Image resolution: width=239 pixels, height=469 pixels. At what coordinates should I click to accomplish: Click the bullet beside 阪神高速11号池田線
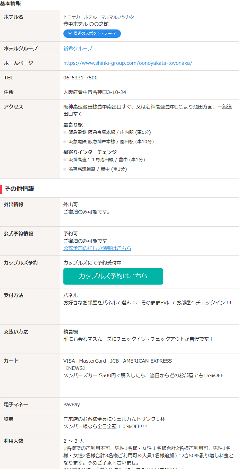(x=65, y=160)
